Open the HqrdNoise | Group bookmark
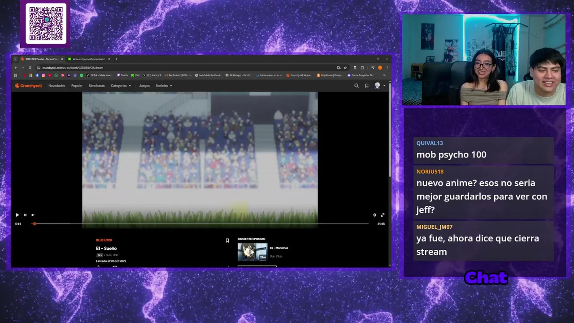The width and height of the screenshot is (574, 323). coord(330,75)
